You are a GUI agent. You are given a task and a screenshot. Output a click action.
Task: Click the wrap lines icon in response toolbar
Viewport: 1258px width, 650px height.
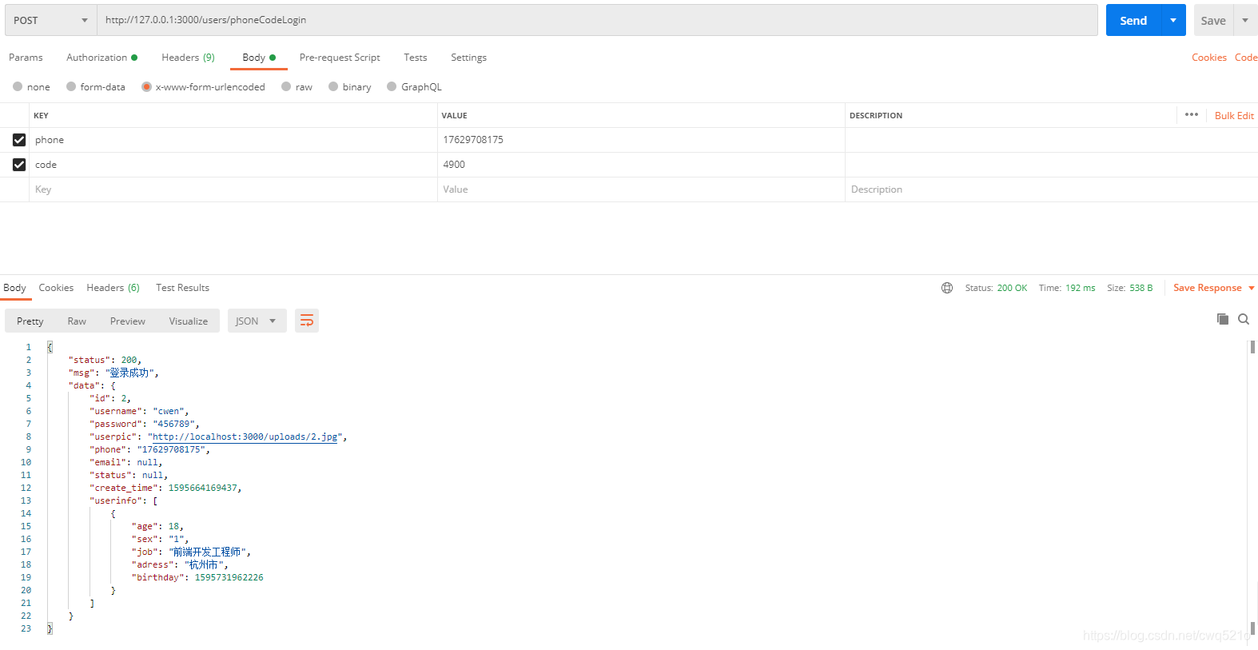tap(307, 321)
